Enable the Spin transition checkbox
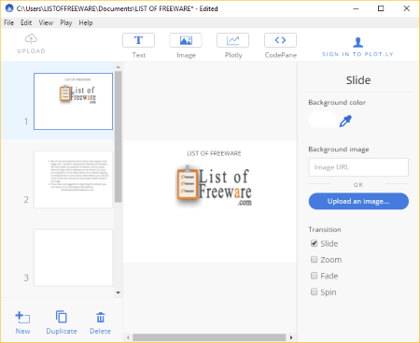This screenshot has width=420, height=343. 314,292
